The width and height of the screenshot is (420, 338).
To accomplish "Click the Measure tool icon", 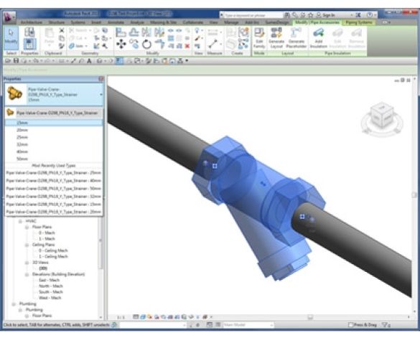I will click(x=213, y=44).
